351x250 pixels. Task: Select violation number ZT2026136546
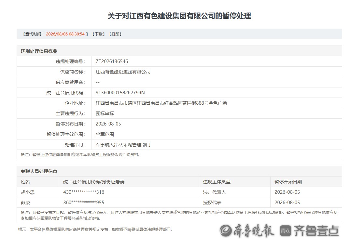[x=112, y=61]
